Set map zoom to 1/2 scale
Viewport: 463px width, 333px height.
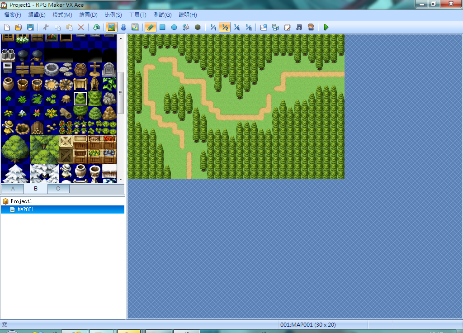[x=225, y=28]
